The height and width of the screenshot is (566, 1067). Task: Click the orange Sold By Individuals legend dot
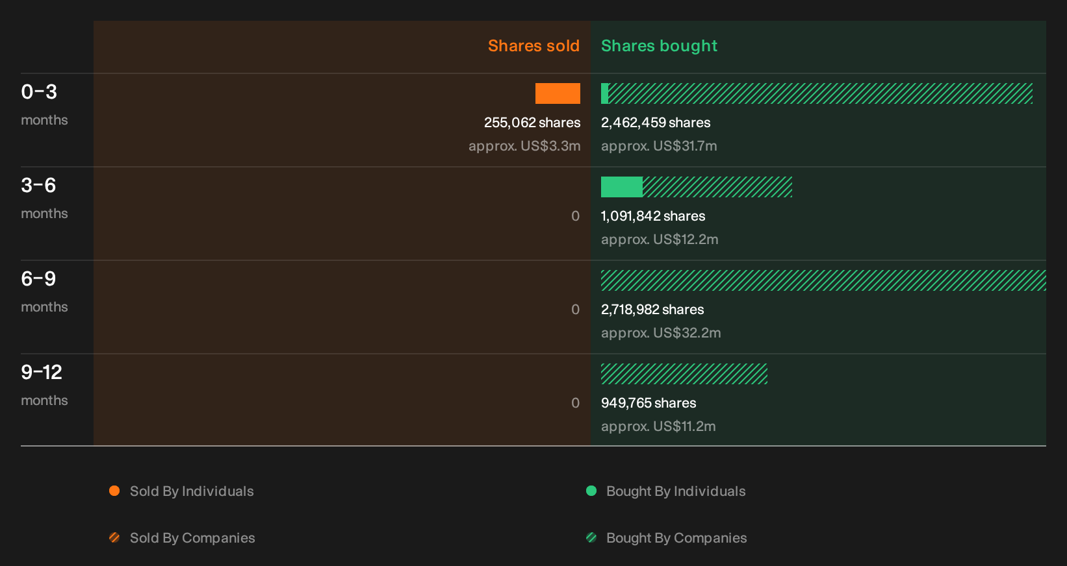(x=114, y=491)
